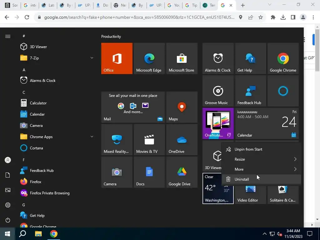
Task: Click the letter A group header
Action: (24, 70)
